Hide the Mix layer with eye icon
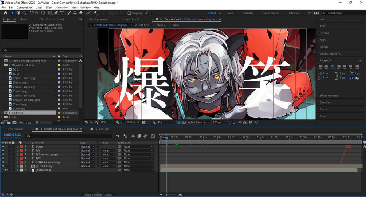The width and height of the screenshot is (366, 197). pyautogui.click(x=3, y=151)
